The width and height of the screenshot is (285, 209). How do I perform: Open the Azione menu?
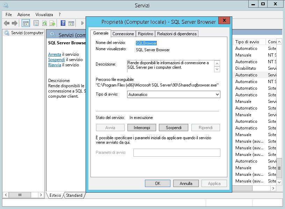tap(24, 15)
